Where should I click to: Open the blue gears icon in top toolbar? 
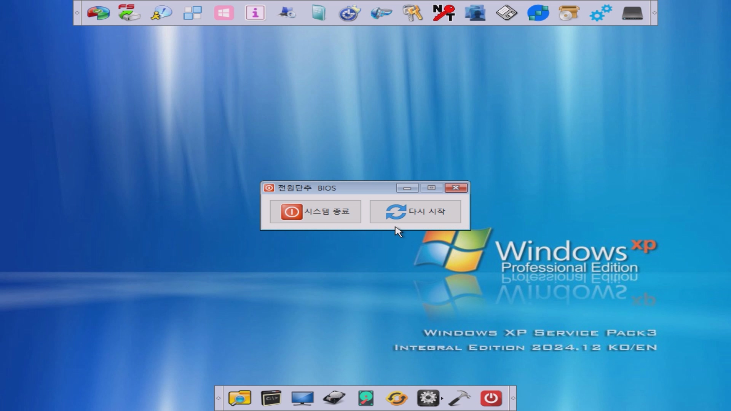click(600, 13)
